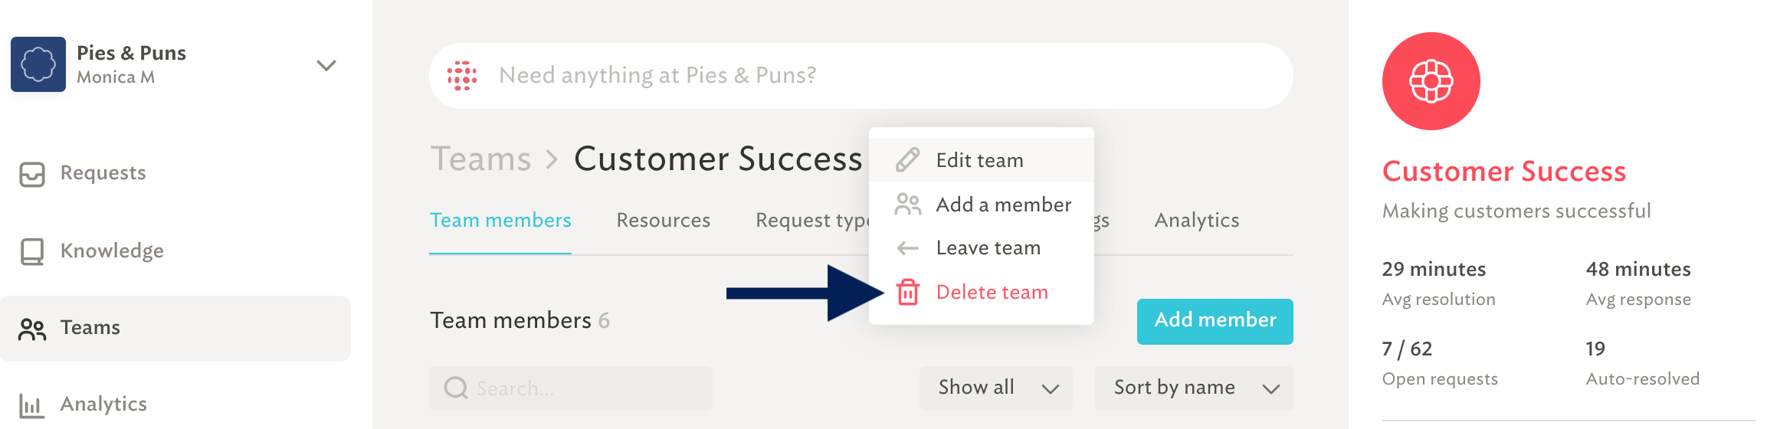Expand the Pies & Puns workspace switcher chevron
1767x429 pixels.
click(326, 66)
